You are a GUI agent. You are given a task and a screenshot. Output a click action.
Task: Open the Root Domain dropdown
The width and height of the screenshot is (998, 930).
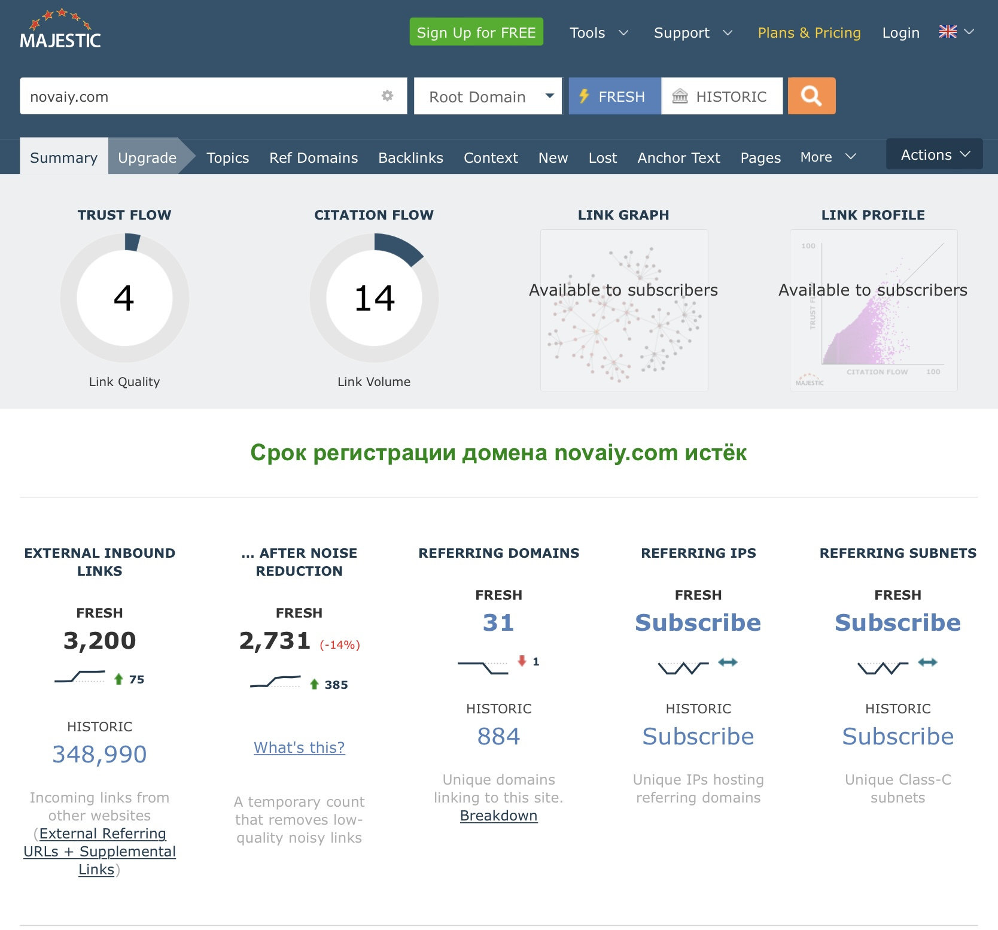(488, 96)
